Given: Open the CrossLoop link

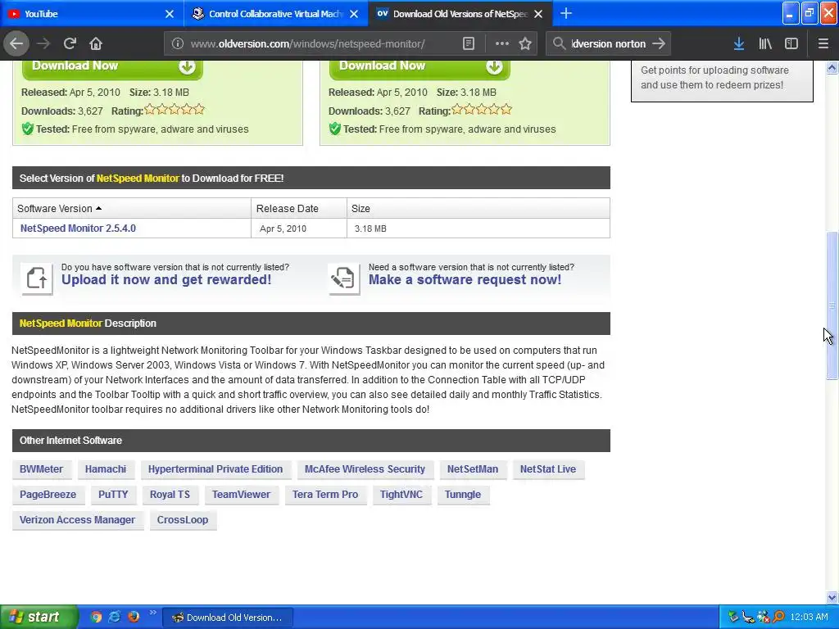Looking at the screenshot, I should coord(183,520).
